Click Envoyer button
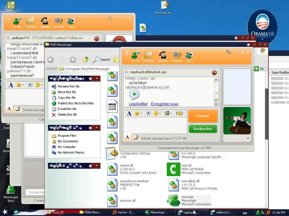The width and height of the screenshot is (289, 216). [203, 116]
